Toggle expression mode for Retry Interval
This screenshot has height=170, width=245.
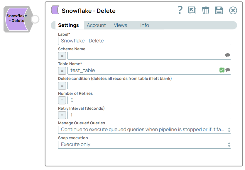62,115
